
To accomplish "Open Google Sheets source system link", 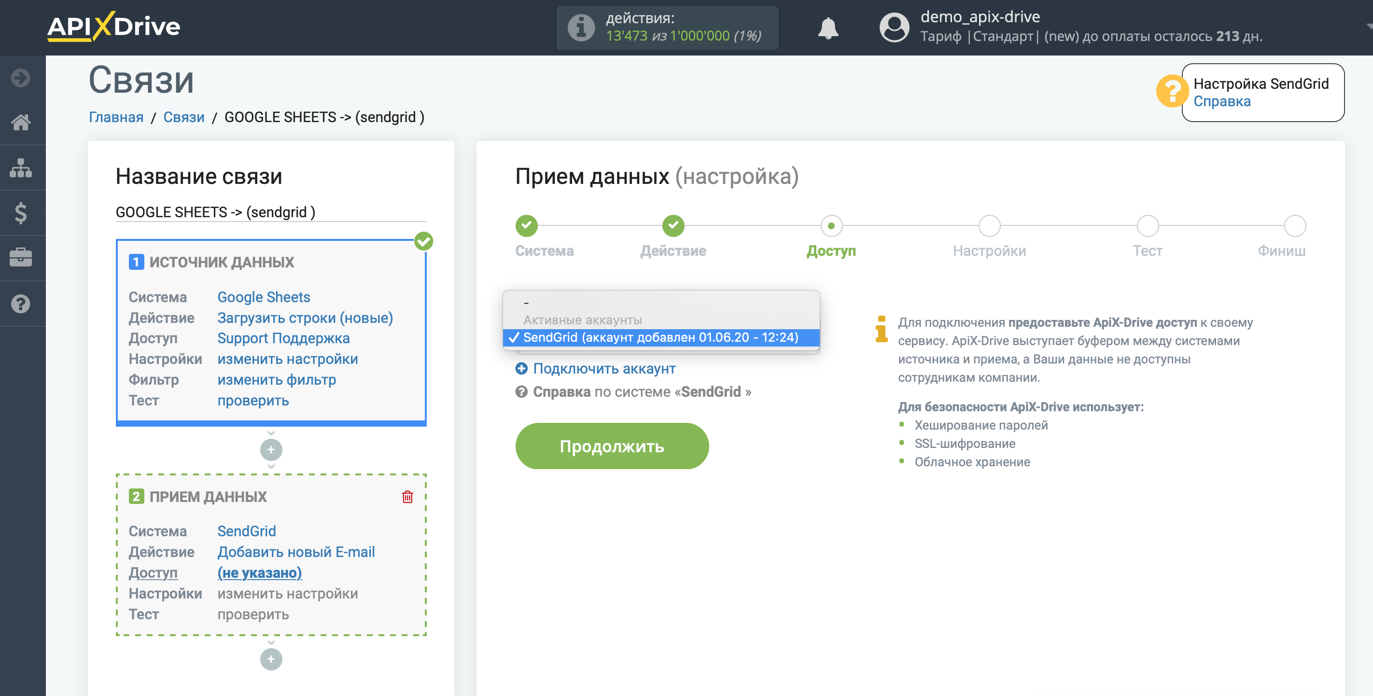I will [x=264, y=297].
